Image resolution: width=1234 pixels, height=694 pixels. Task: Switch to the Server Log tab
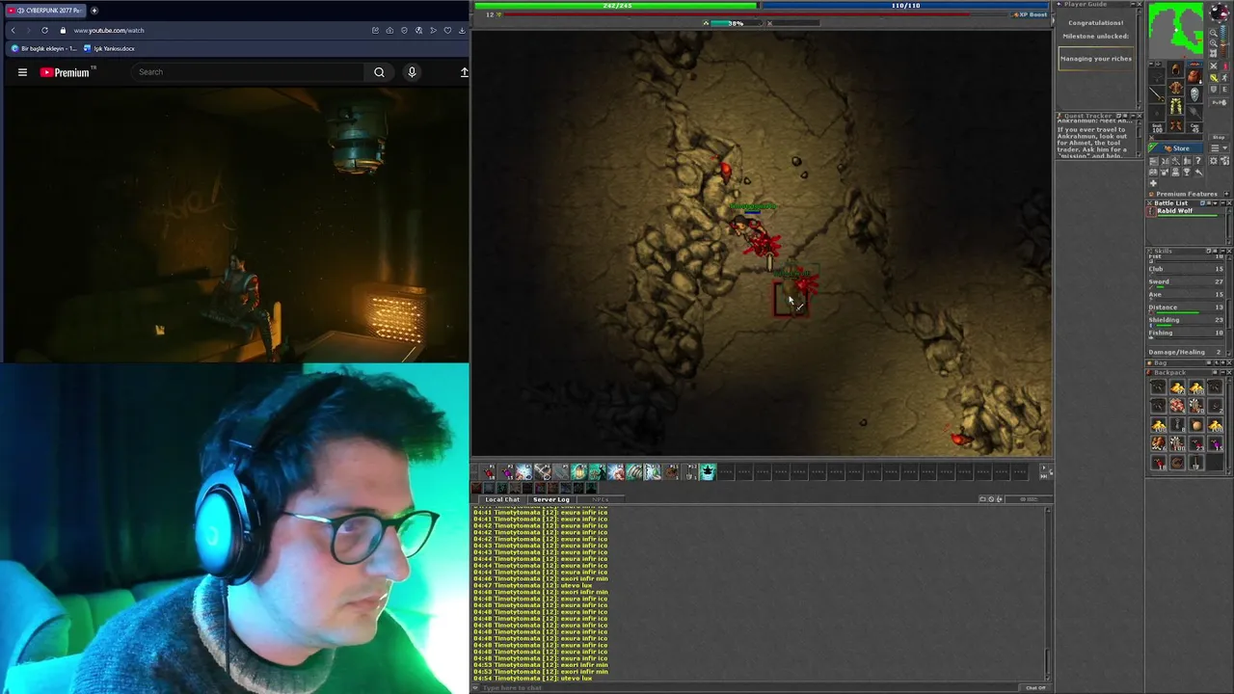(551, 499)
